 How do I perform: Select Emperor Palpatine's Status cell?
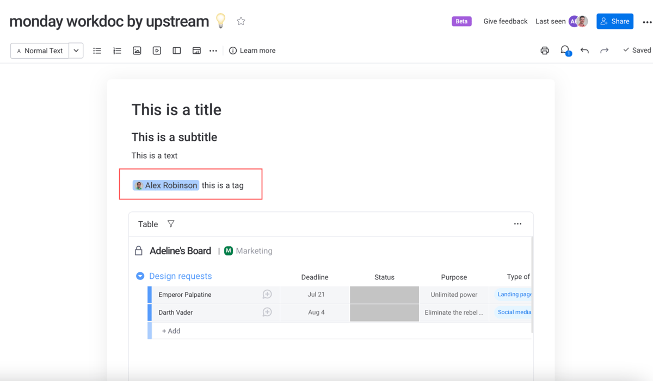point(384,294)
